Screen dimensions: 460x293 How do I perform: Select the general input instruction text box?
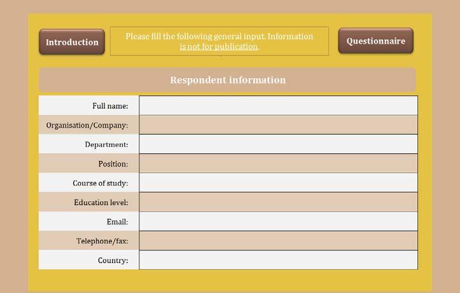tap(220, 41)
